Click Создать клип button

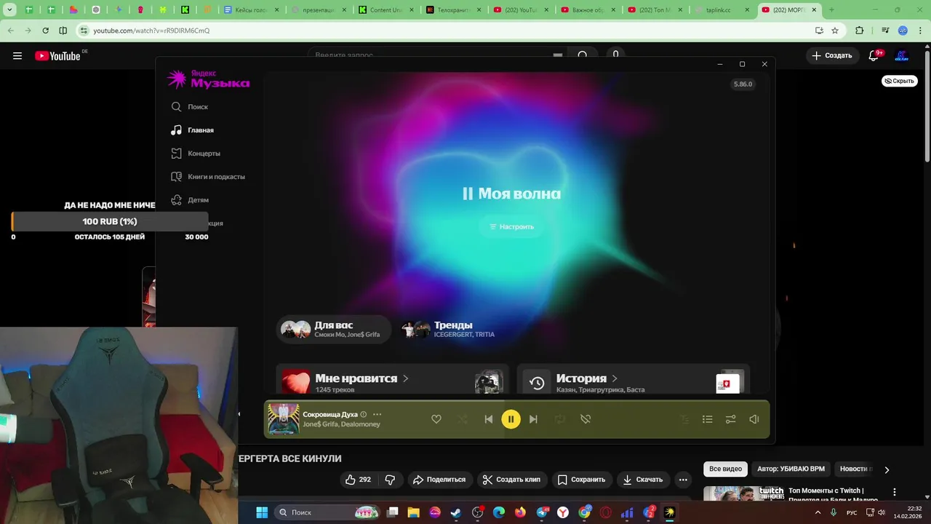[512, 480]
